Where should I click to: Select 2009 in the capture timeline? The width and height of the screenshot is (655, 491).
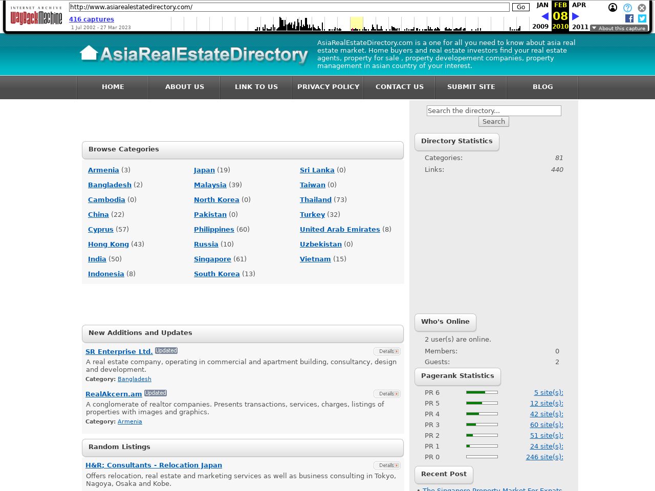coord(540,27)
